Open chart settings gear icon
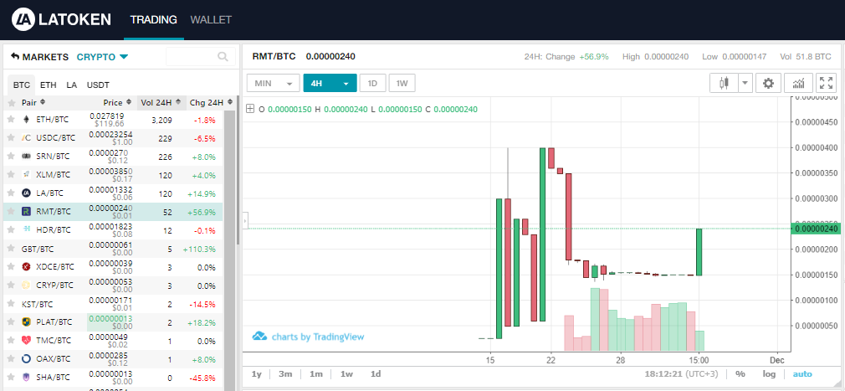This screenshot has width=845, height=391. pos(769,83)
